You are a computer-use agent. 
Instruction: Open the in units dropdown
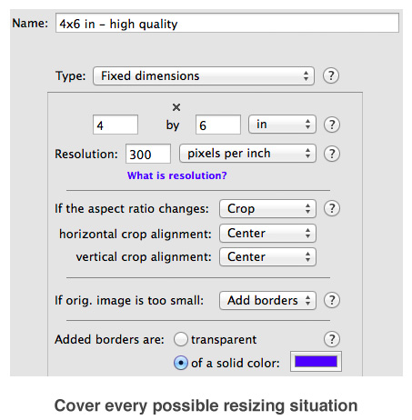[282, 125]
